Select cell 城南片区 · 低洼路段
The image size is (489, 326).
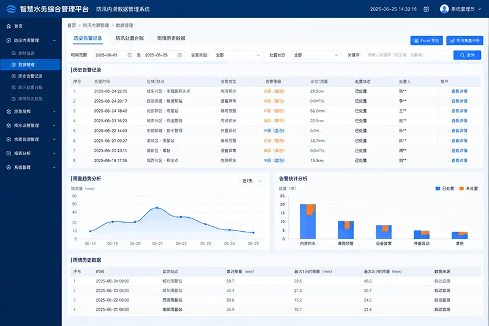(x=165, y=121)
